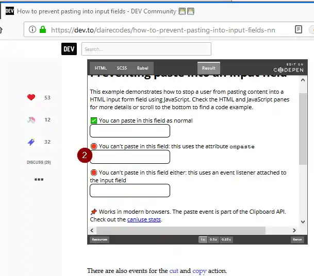The image size is (314, 276).
Task: Focus the field that allows pasting
Action: (x=130, y=131)
